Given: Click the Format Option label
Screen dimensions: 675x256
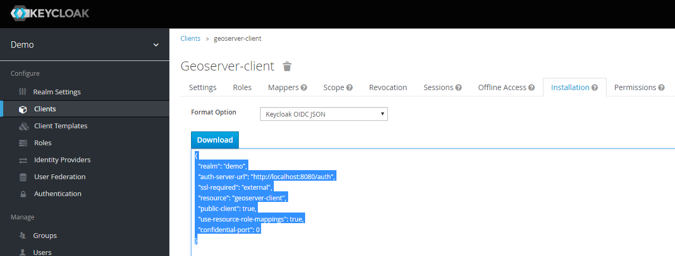Looking at the screenshot, I should (x=213, y=112).
